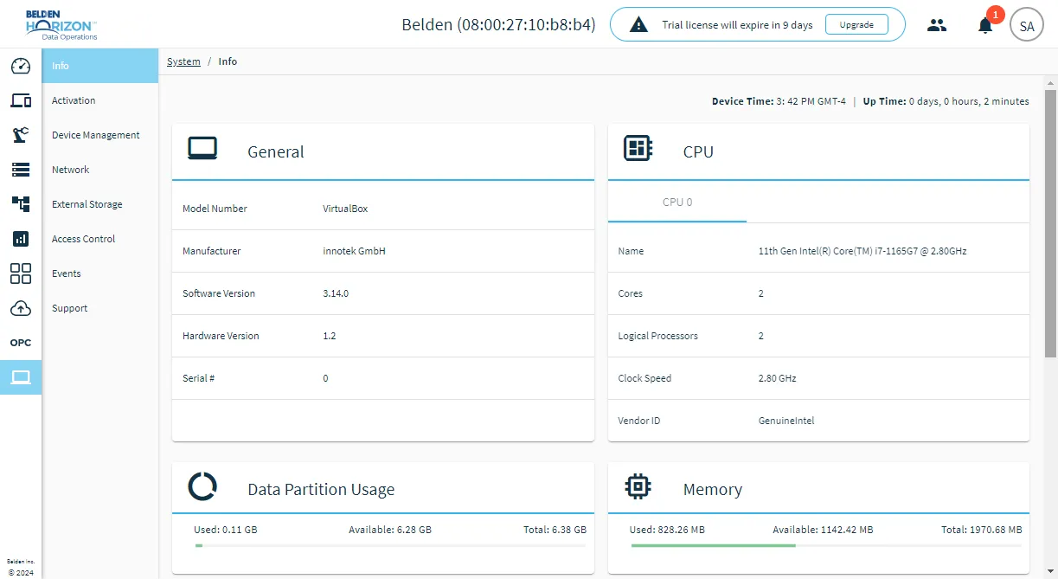Click the Memory usage progress bar

pos(826,545)
